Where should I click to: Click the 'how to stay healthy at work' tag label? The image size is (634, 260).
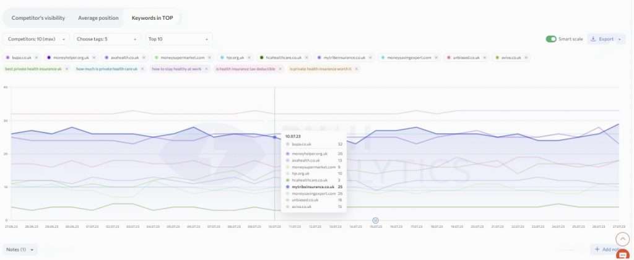(x=176, y=69)
